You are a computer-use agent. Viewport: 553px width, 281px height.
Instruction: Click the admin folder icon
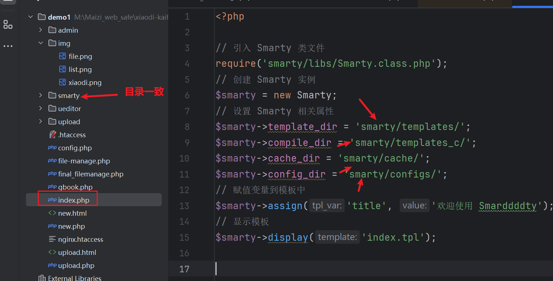pyautogui.click(x=52, y=30)
